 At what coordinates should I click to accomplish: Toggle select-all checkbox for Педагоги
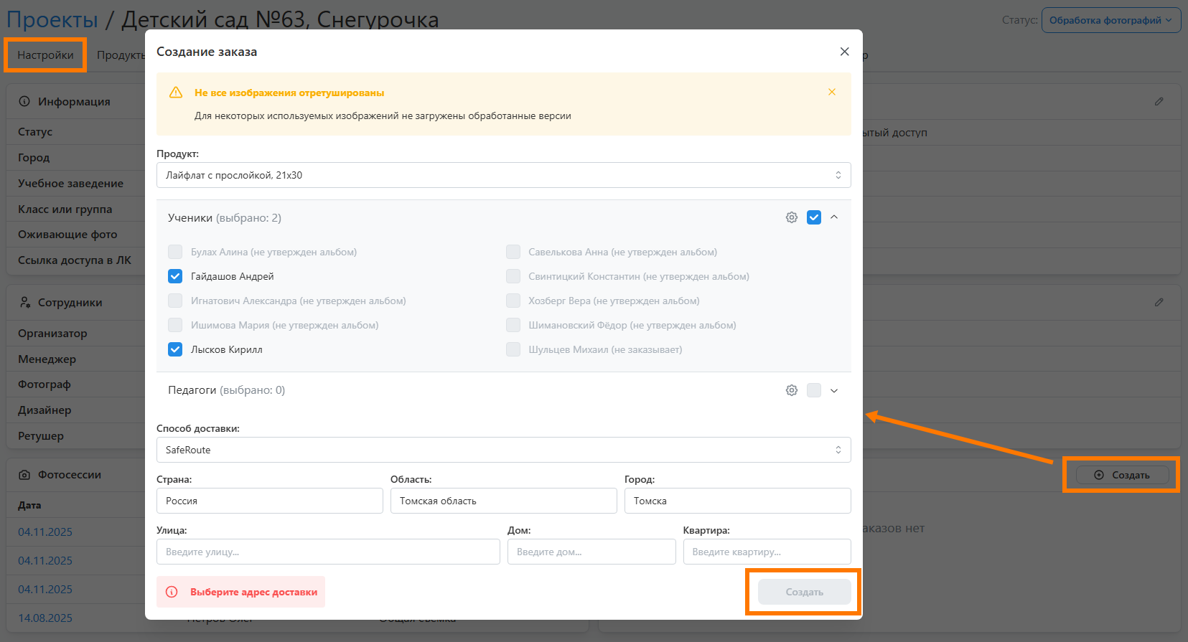click(x=813, y=390)
